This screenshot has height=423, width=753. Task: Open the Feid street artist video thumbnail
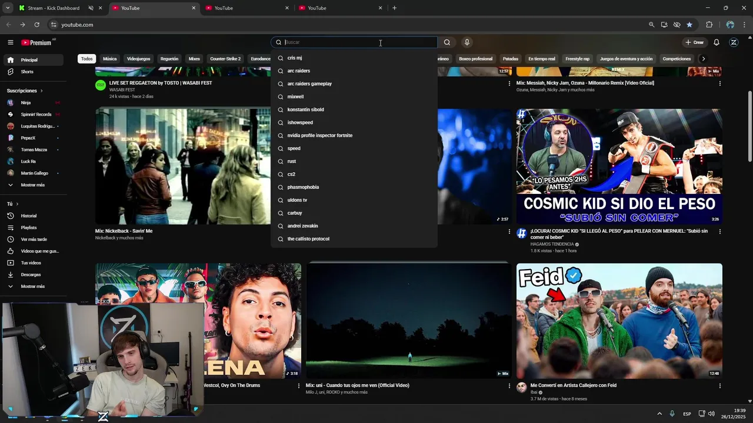[619, 321]
